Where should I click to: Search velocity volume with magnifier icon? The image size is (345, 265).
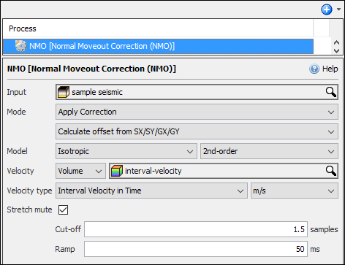(331, 171)
